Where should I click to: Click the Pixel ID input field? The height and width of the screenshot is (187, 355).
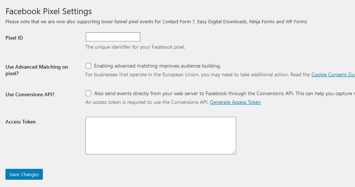pyautogui.click(x=113, y=37)
